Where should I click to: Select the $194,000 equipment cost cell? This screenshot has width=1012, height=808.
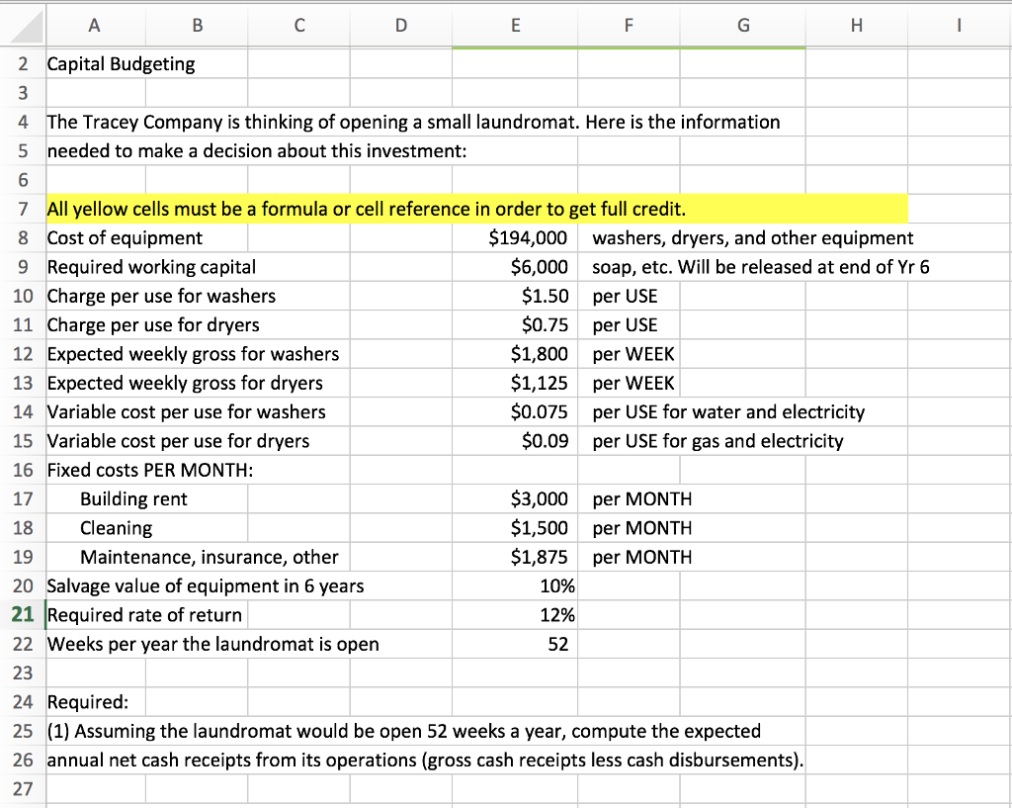coord(514,237)
